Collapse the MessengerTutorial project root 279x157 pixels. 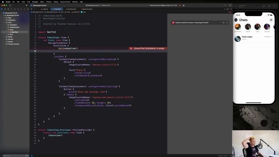[2, 13]
